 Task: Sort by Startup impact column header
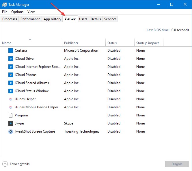(x=149, y=43)
